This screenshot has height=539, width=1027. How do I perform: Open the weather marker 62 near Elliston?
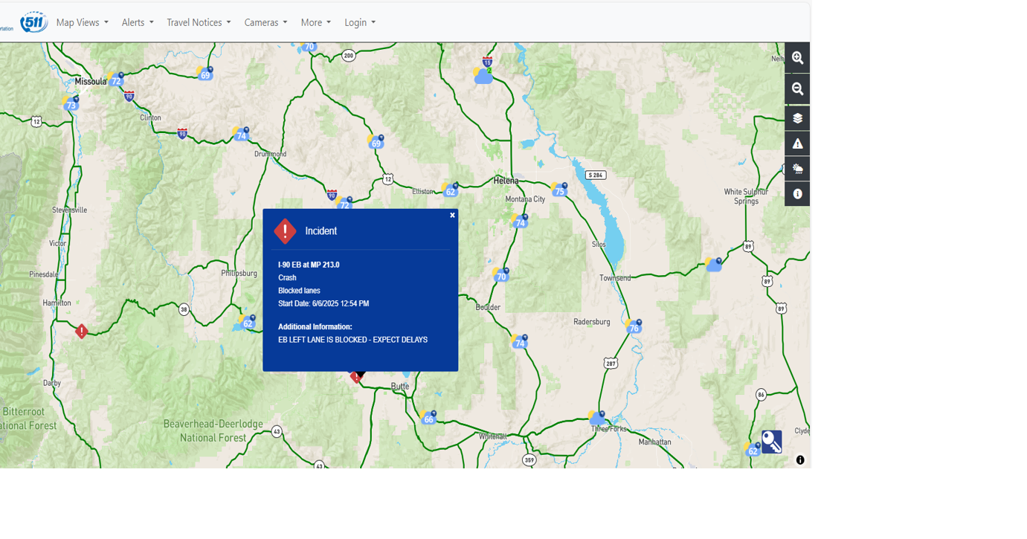449,190
